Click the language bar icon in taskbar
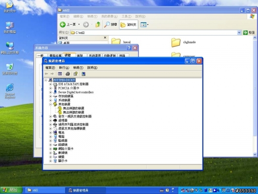Screen dimensions: 258x194 tap(162, 190)
